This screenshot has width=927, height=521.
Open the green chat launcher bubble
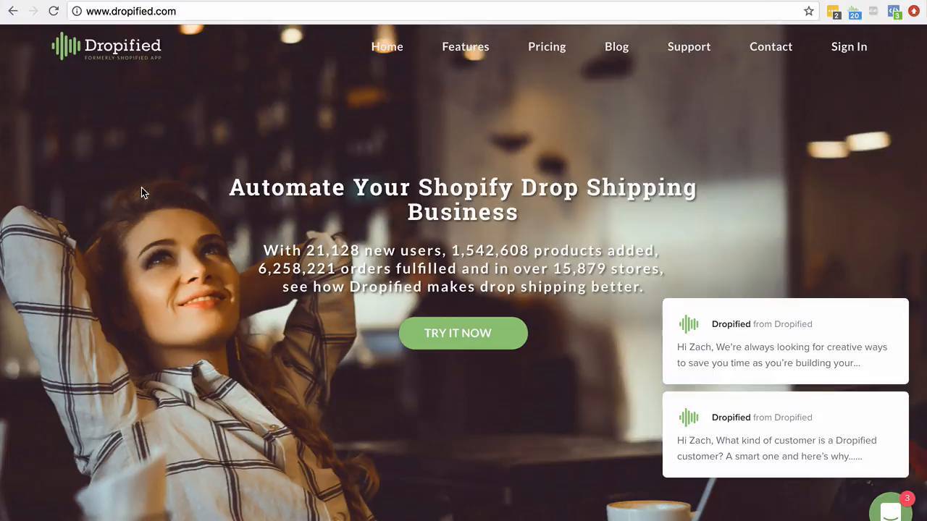[892, 508]
